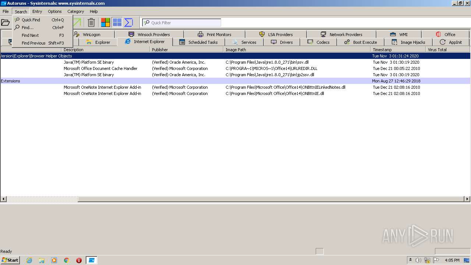Click the volume speaker tray icon

pos(418,260)
